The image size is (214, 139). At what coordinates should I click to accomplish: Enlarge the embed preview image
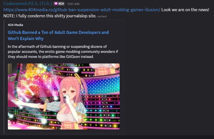(64, 96)
